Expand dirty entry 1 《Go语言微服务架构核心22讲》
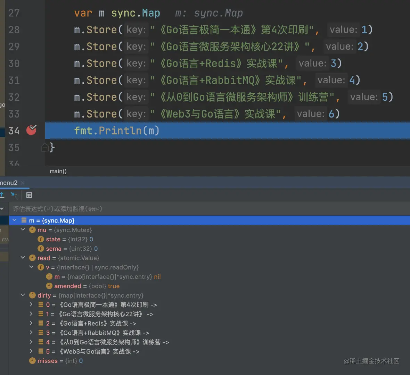Viewport: 410px width, 375px height. (x=31, y=314)
